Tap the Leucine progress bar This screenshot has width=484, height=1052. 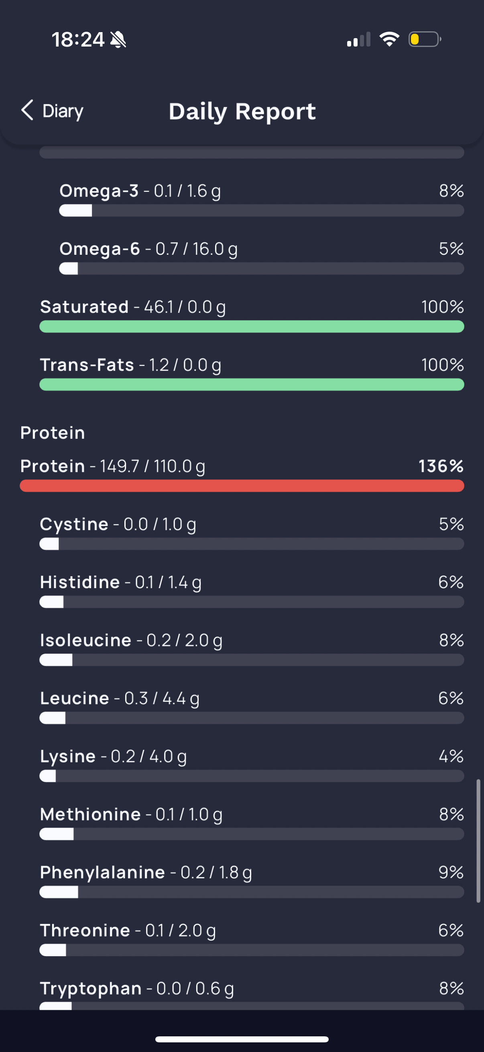[x=252, y=718]
